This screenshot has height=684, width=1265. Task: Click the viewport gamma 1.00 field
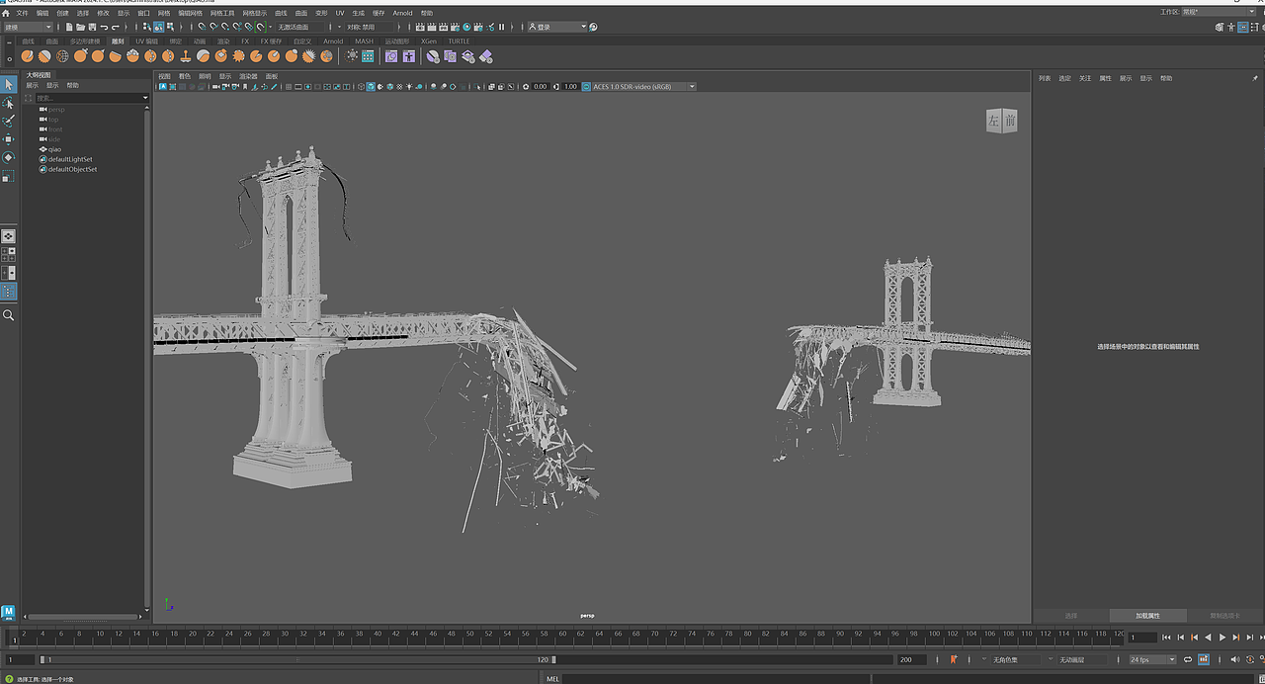[570, 86]
